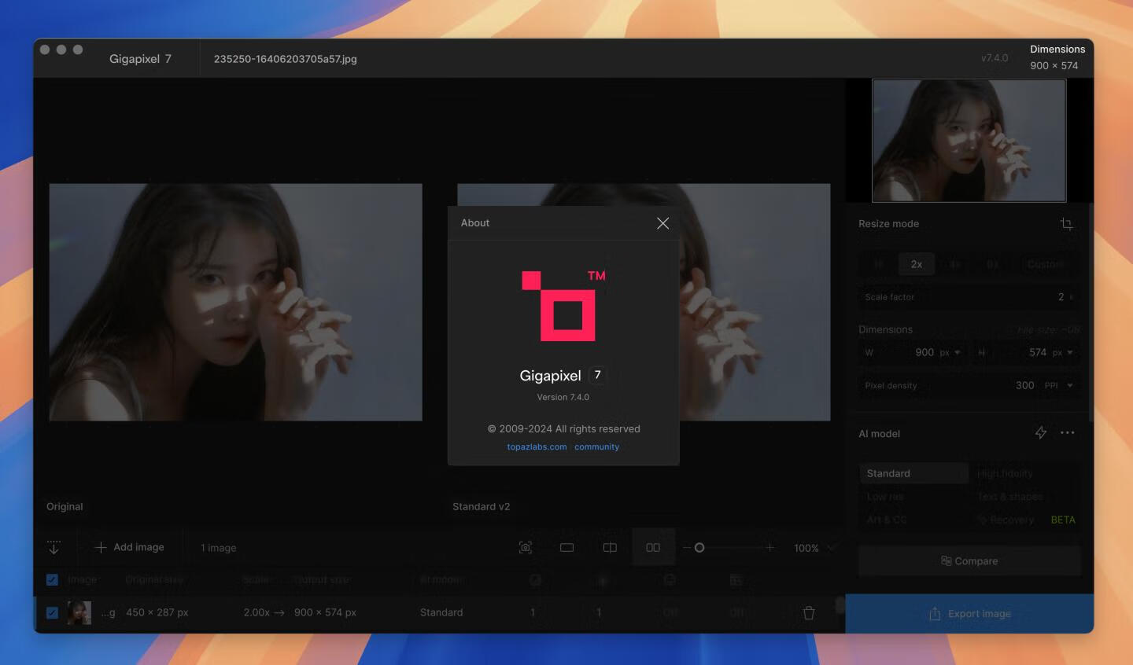Select the Recovery BETA AI model
1133x665 pixels.
(x=1025, y=520)
